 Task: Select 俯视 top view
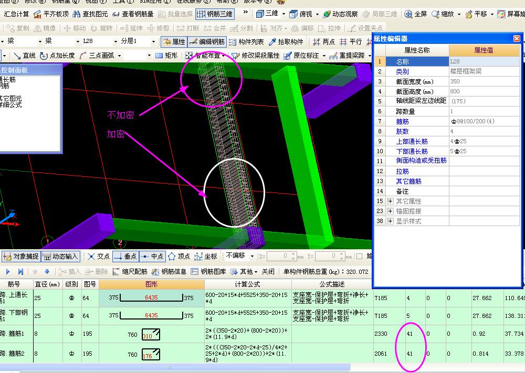[301, 14]
